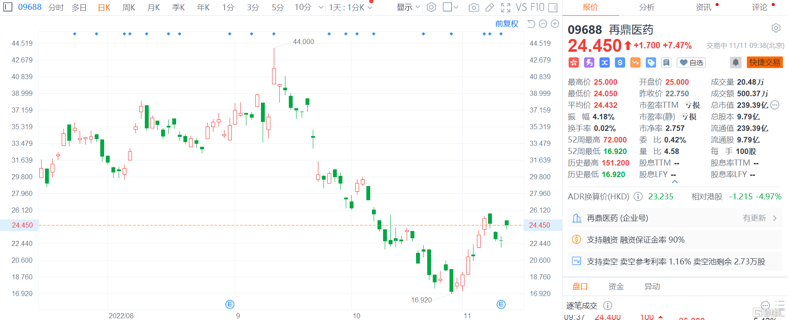Open quote panel settings gear
Image resolution: width=788 pixels, height=320 pixels.
[x=776, y=28]
